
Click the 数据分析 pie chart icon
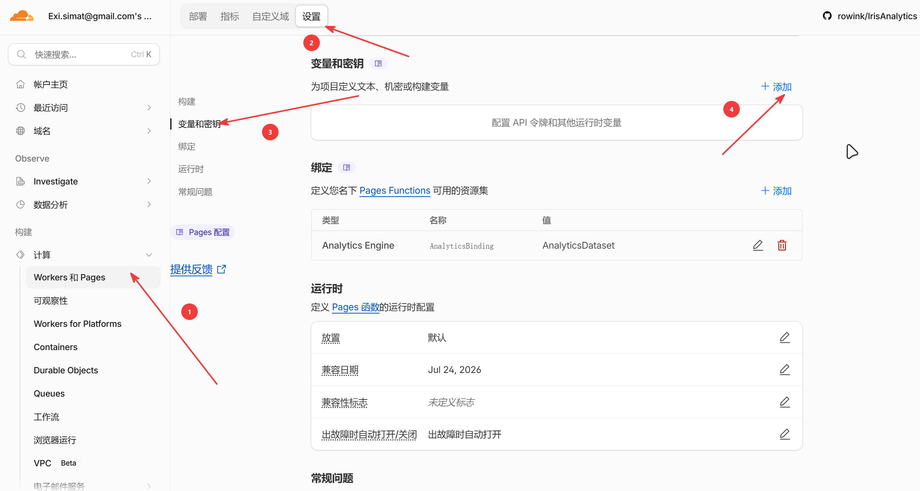click(x=20, y=205)
